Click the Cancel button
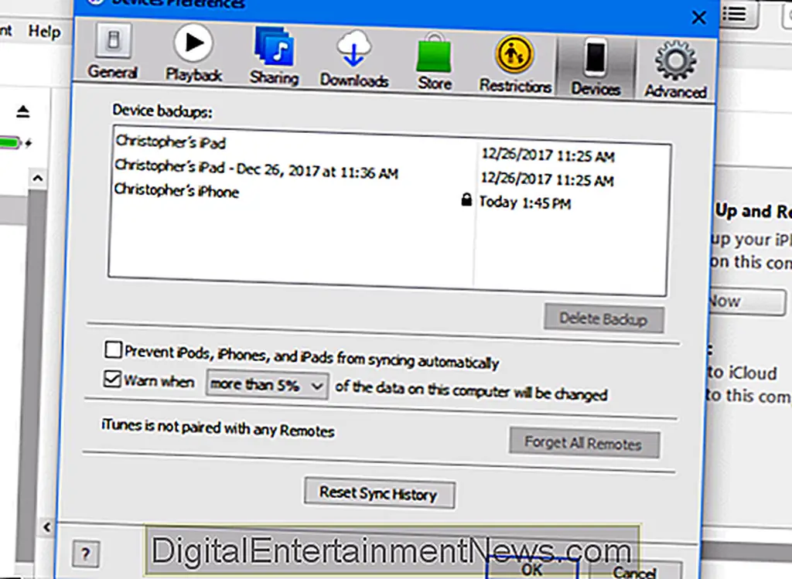Screen dimensions: 792x579 click(634, 571)
